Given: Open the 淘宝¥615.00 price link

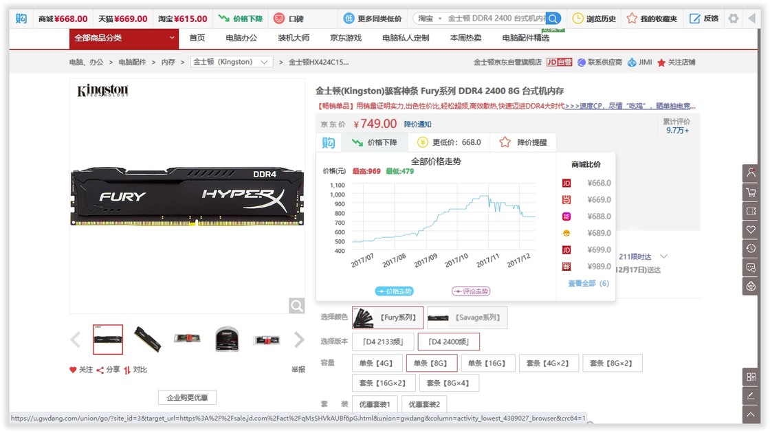Looking at the screenshot, I should [183, 19].
